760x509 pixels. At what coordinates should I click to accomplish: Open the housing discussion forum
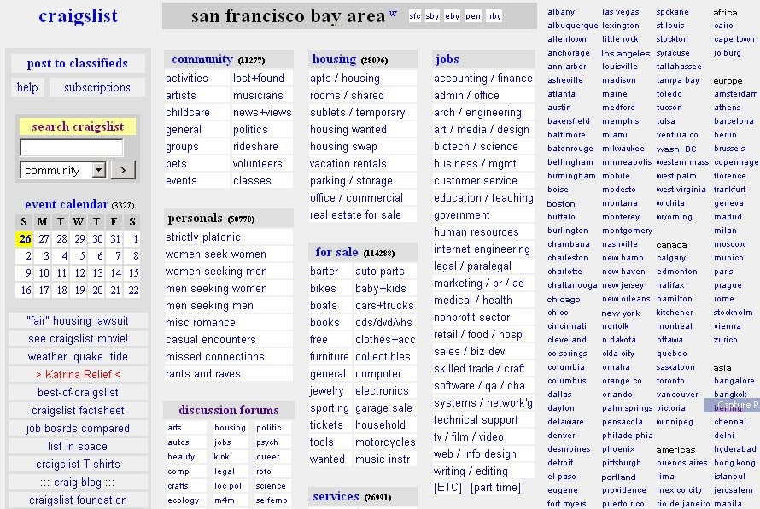click(230, 428)
